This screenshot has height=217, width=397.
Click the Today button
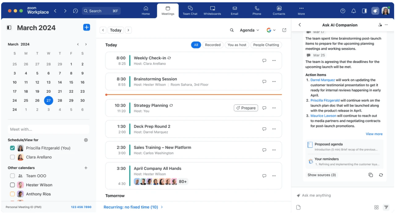point(116,30)
